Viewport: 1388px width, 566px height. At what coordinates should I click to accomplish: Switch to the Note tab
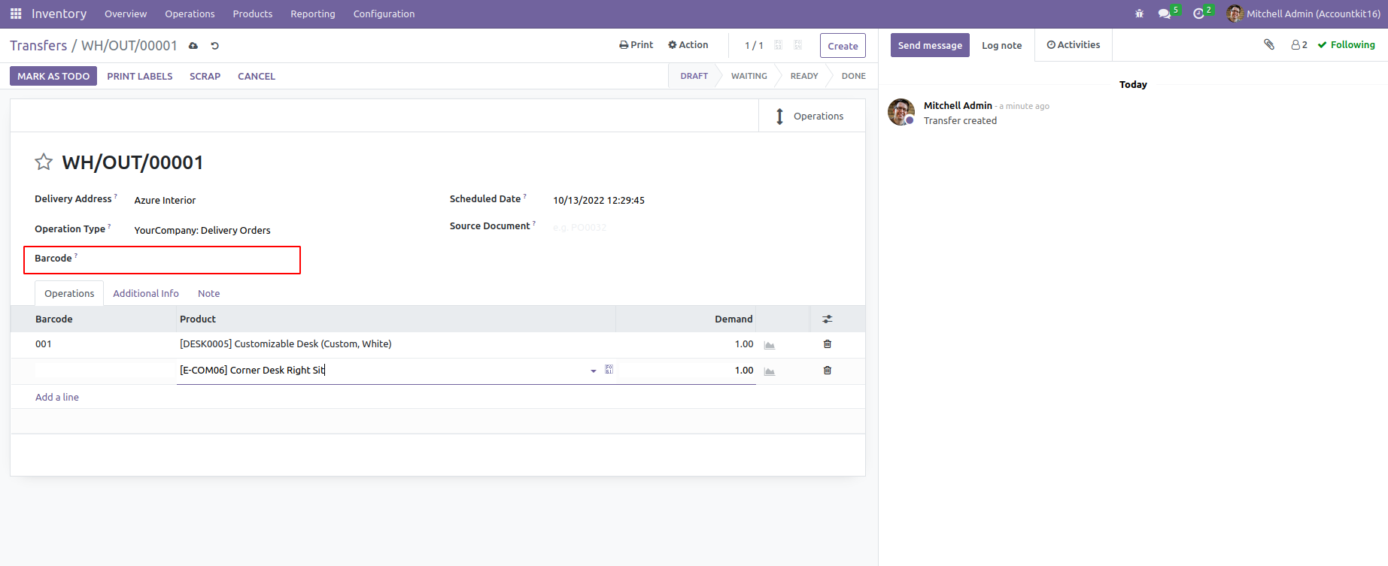209,293
